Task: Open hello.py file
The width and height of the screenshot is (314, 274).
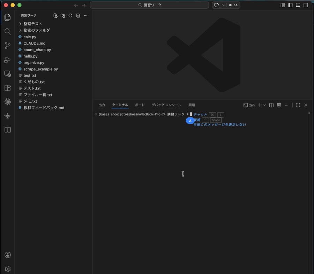Action: coord(53,56)
